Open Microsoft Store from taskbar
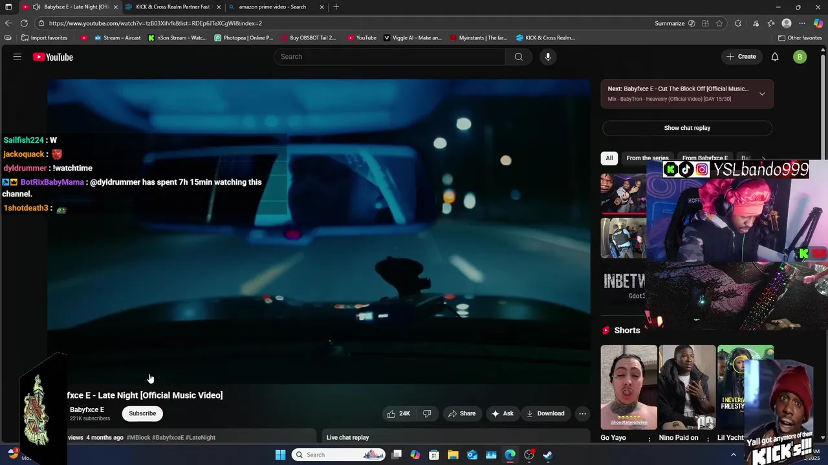This screenshot has width=828, height=465. 434,455
